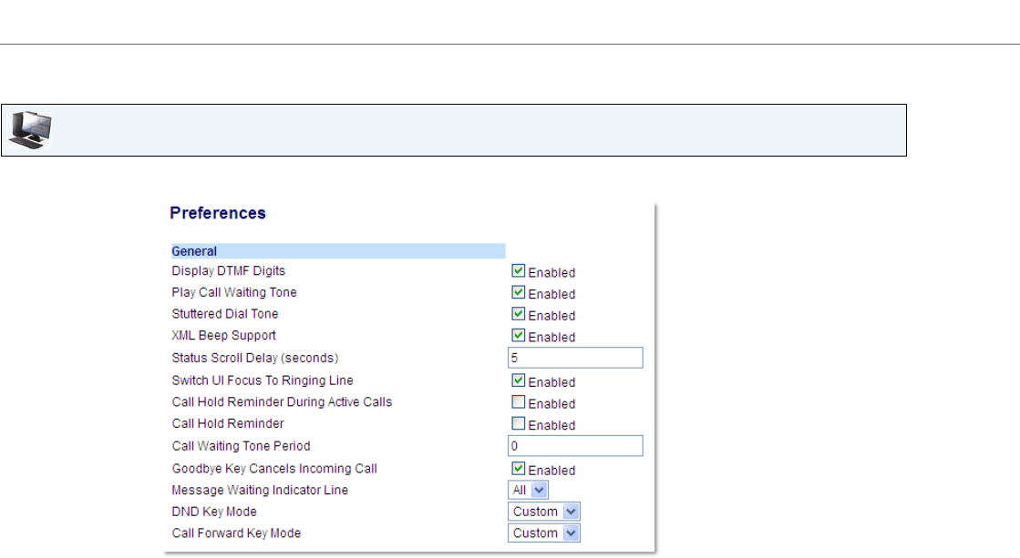The width and height of the screenshot is (1020, 558).
Task: Enable Call Hold Reminder During Active Calls
Action: coord(518,402)
